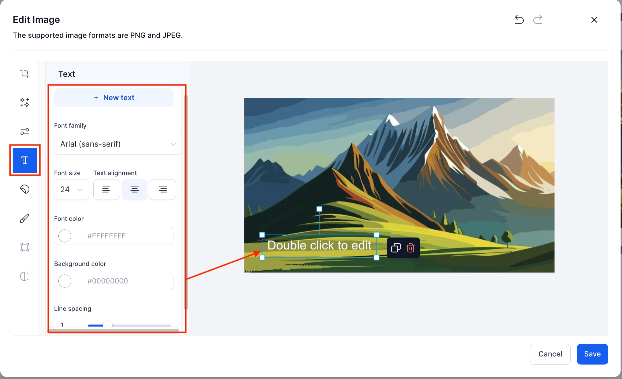Delete the selected text with trash icon
Viewport: 622px width, 379px height.
coord(411,248)
